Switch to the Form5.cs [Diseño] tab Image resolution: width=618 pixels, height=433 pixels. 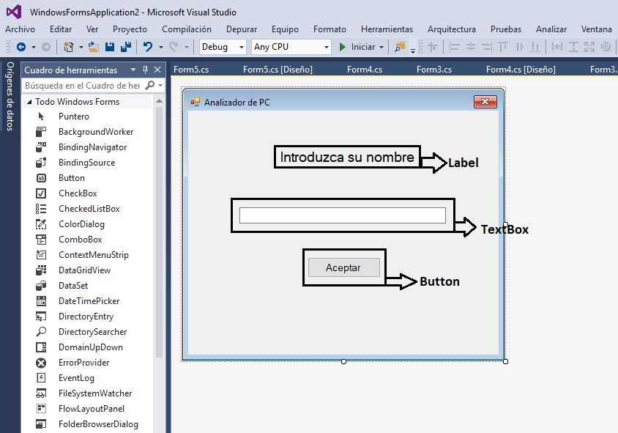pyautogui.click(x=278, y=70)
